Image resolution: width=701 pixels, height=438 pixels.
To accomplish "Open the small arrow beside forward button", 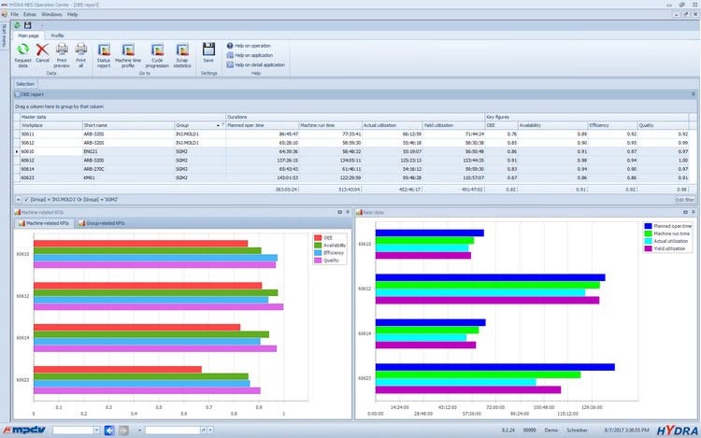I will click(139, 430).
